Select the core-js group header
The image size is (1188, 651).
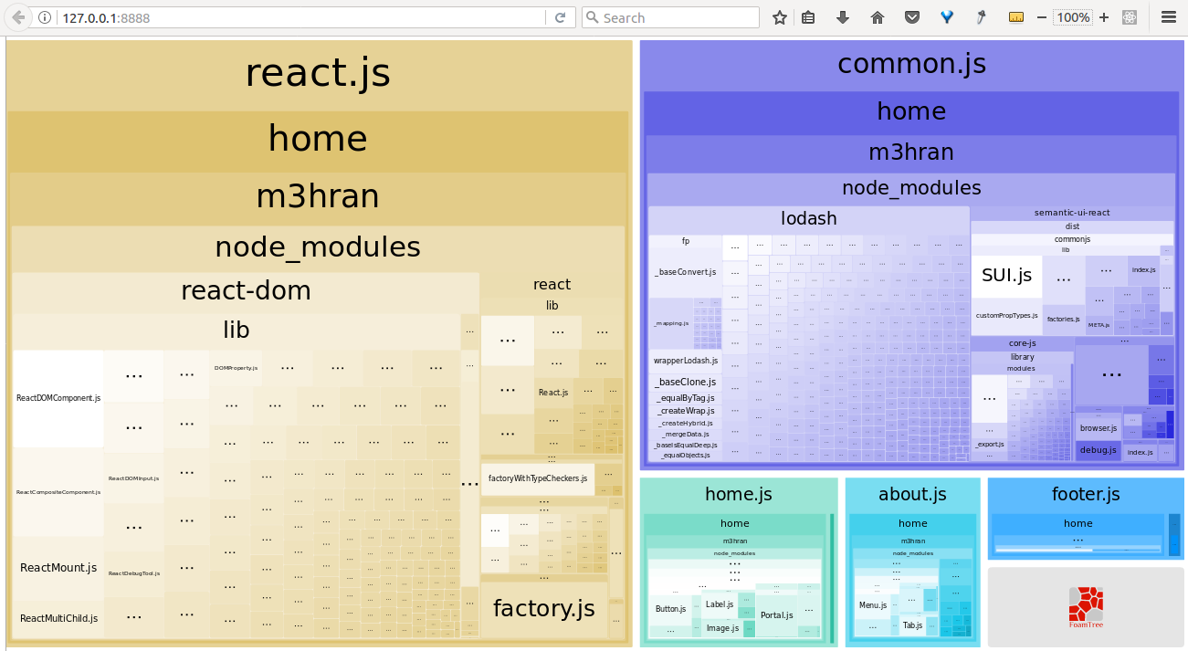coord(1022,343)
